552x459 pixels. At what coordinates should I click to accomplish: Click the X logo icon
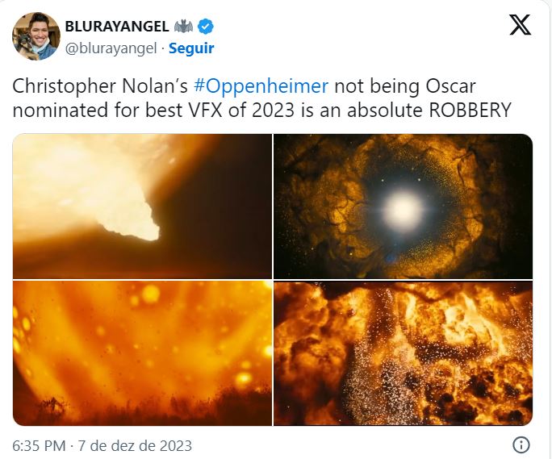[x=520, y=25]
